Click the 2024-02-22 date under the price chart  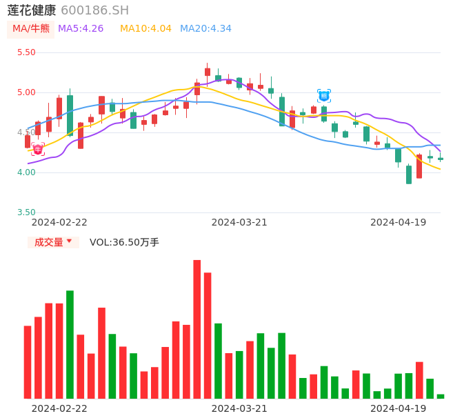click(x=59, y=222)
